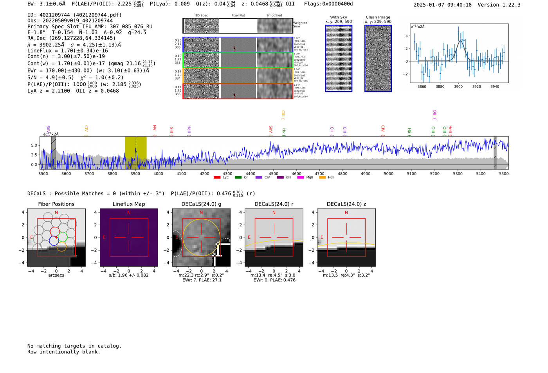Click the Obs: 20220509v019_4021209744 line
Image resolution: width=548 pixels, height=373 pixels.
click(x=70, y=21)
